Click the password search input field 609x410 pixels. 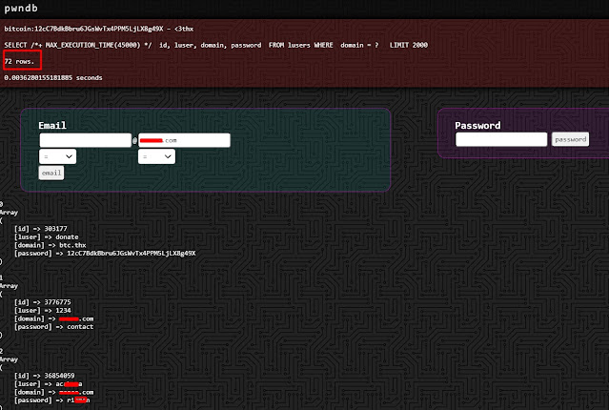[x=501, y=139]
